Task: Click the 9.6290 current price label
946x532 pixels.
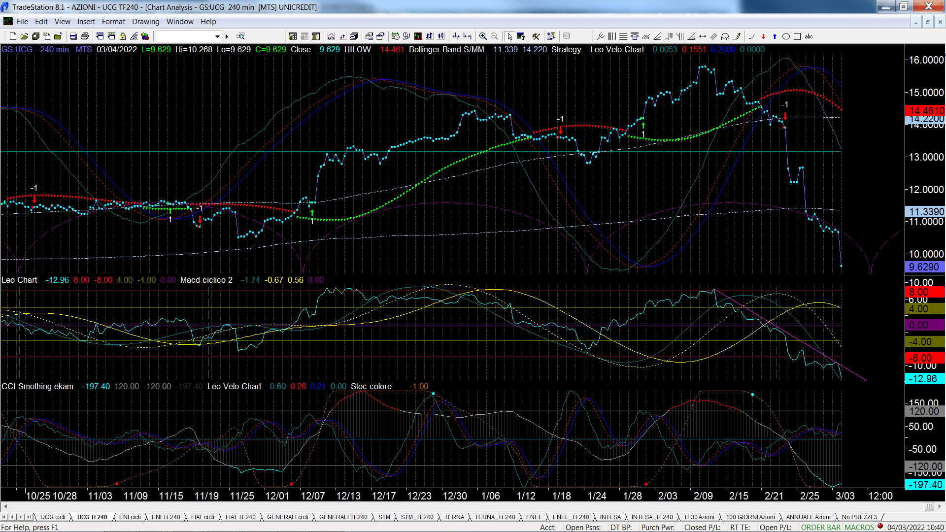Action: pos(924,267)
